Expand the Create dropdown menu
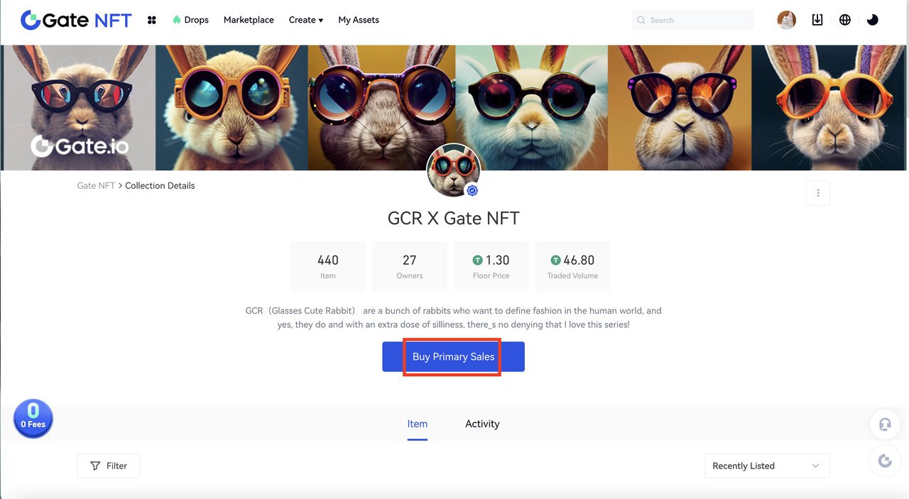The height and width of the screenshot is (499, 909). click(306, 20)
